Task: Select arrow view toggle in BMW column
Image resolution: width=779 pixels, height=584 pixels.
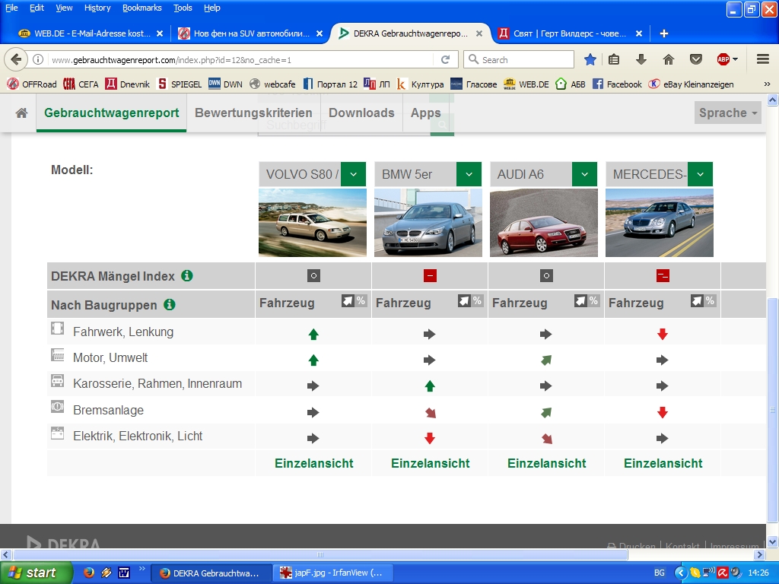Action: point(464,301)
